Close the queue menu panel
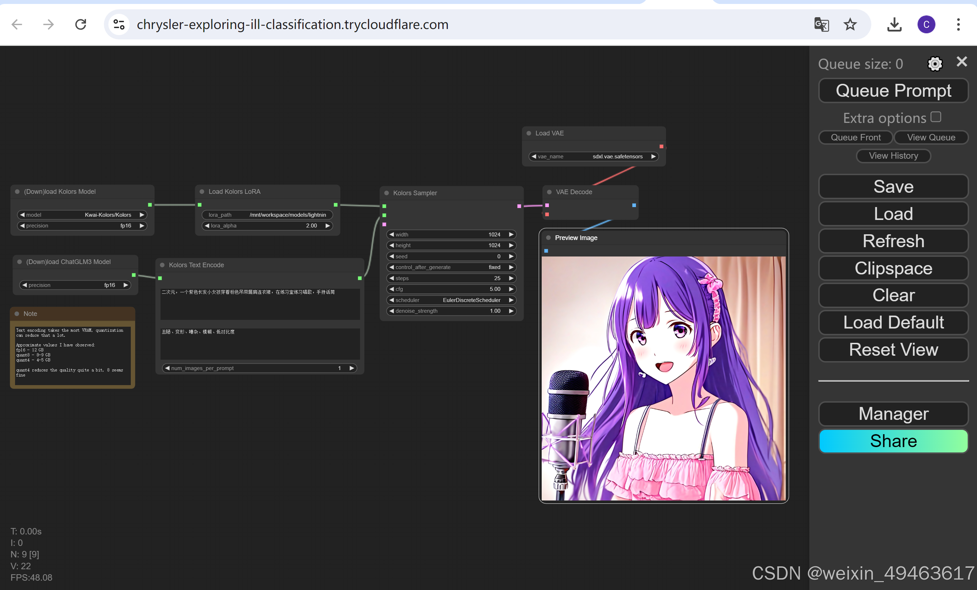The height and width of the screenshot is (590, 977). (x=962, y=62)
